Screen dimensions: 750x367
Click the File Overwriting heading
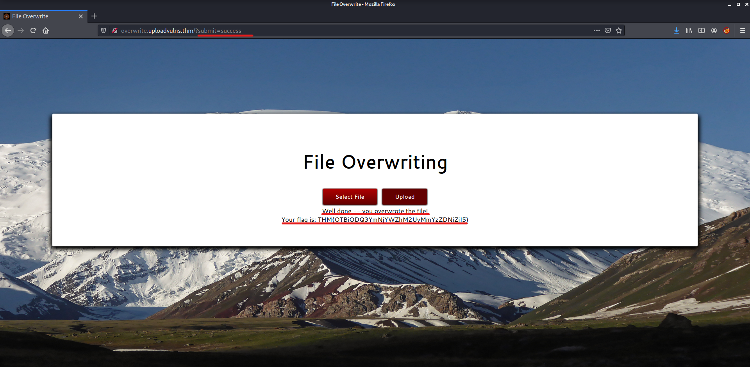coord(375,162)
